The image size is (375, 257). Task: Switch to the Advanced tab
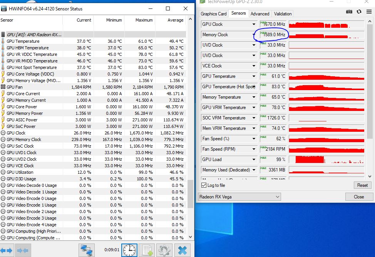(260, 14)
